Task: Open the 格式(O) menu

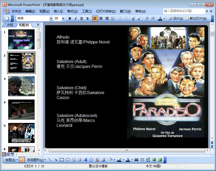Action: pyautogui.click(x=73, y=11)
